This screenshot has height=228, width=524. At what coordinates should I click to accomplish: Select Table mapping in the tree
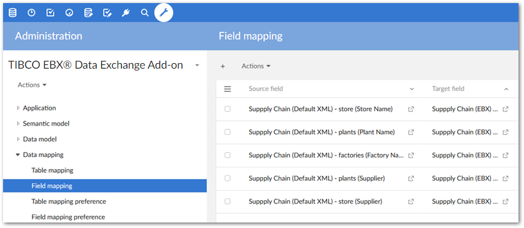click(x=53, y=170)
